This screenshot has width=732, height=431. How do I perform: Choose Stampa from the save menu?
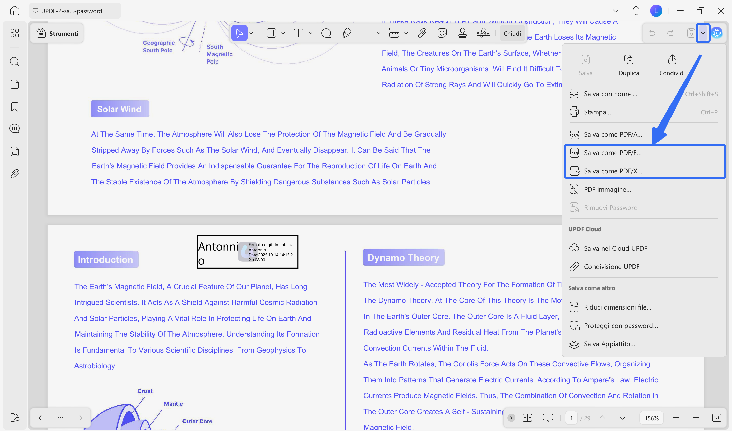click(597, 112)
